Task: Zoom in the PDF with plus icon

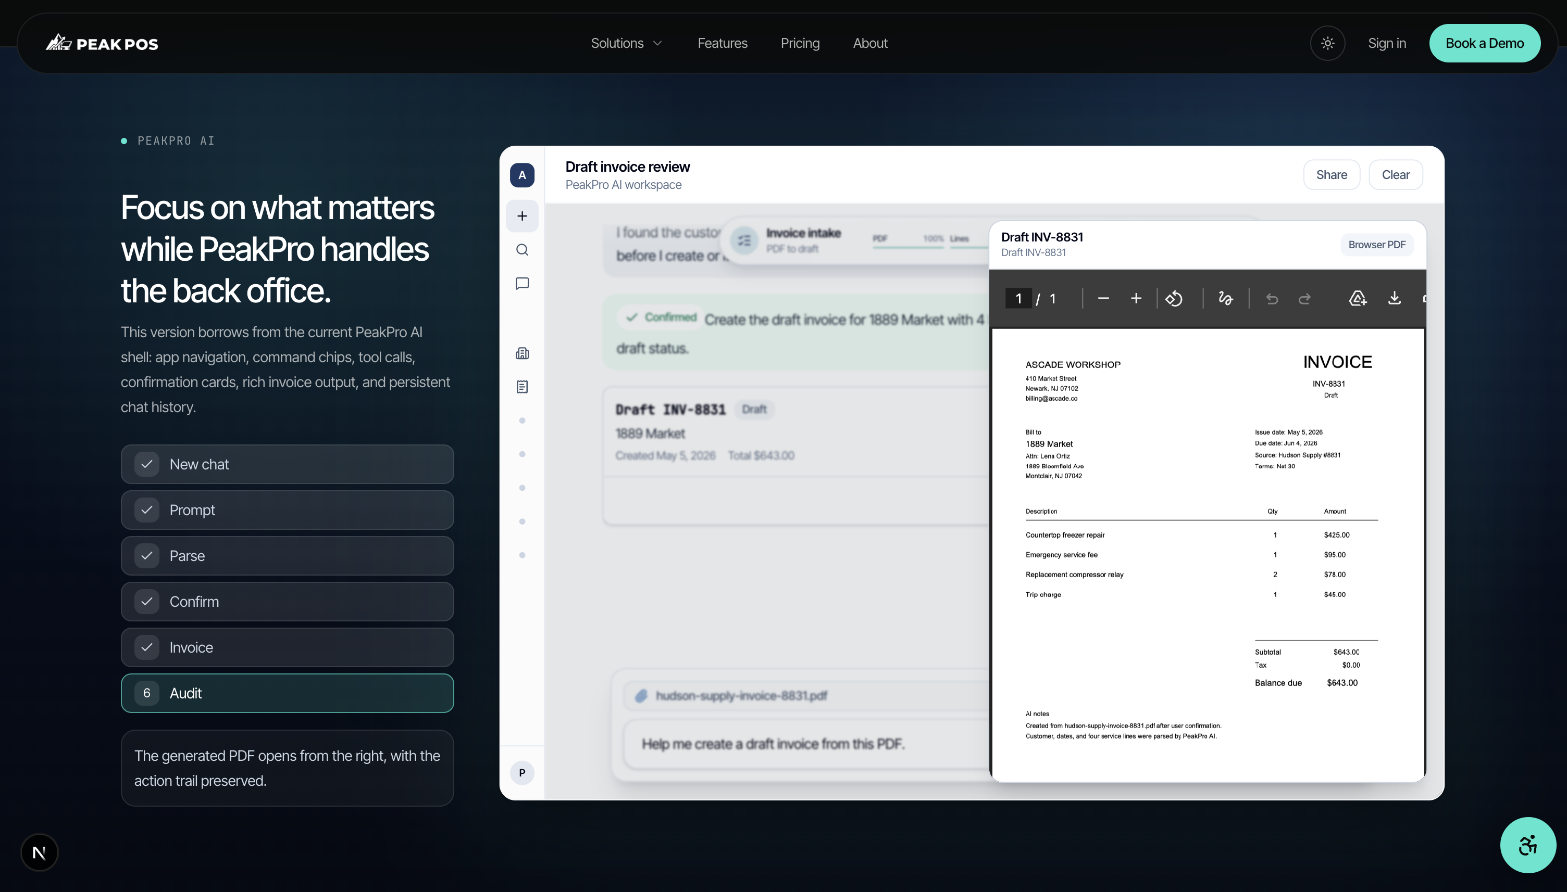Action: (x=1136, y=298)
